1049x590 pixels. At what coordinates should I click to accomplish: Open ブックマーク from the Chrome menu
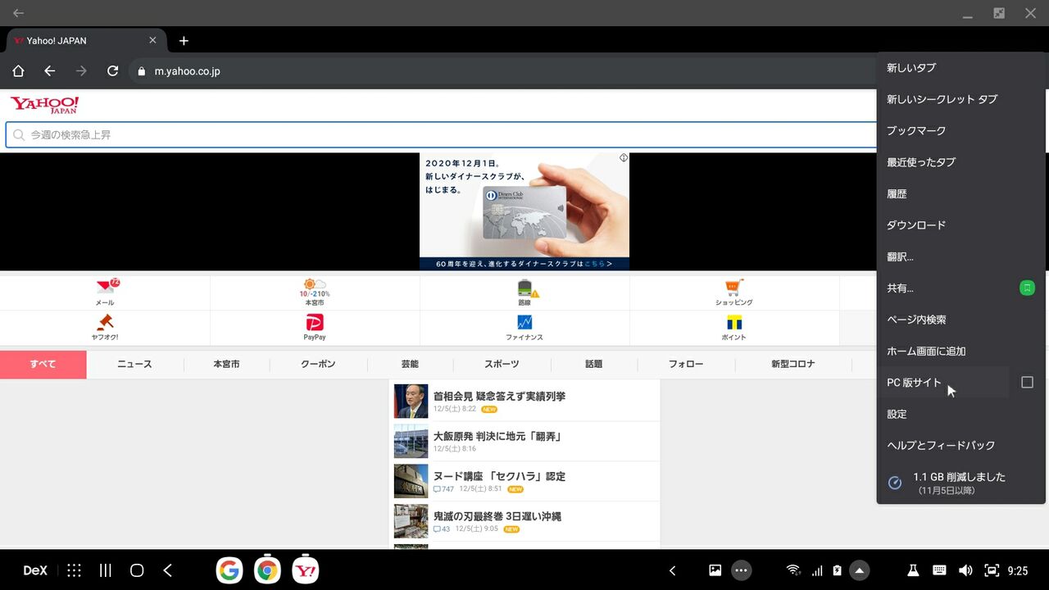pyautogui.click(x=960, y=131)
